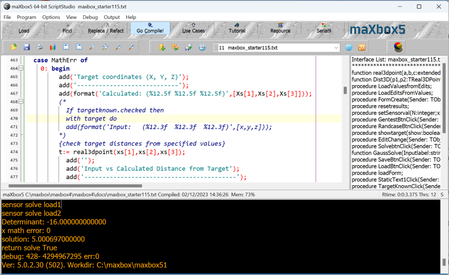
Task: Click the Use Cases button
Action: click(193, 30)
